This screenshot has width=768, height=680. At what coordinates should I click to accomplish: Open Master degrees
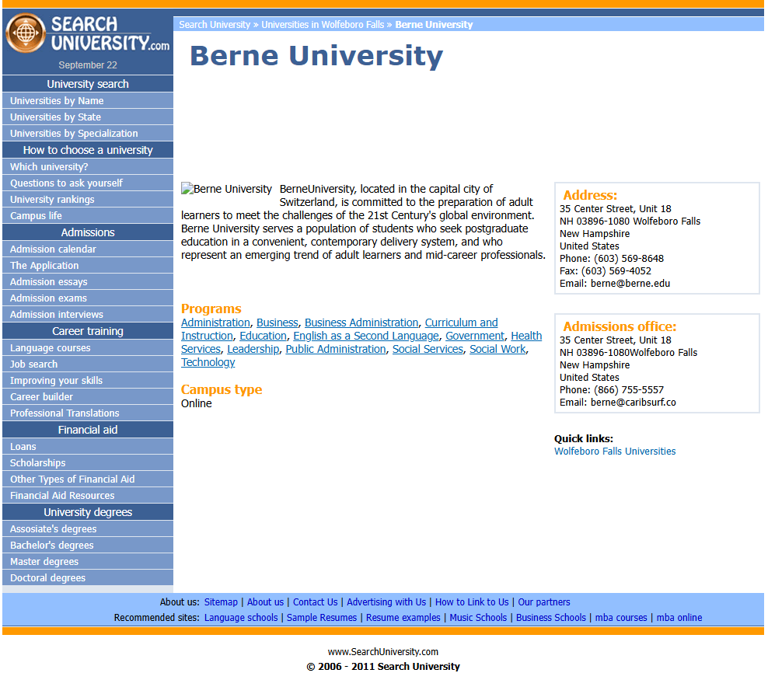point(88,562)
